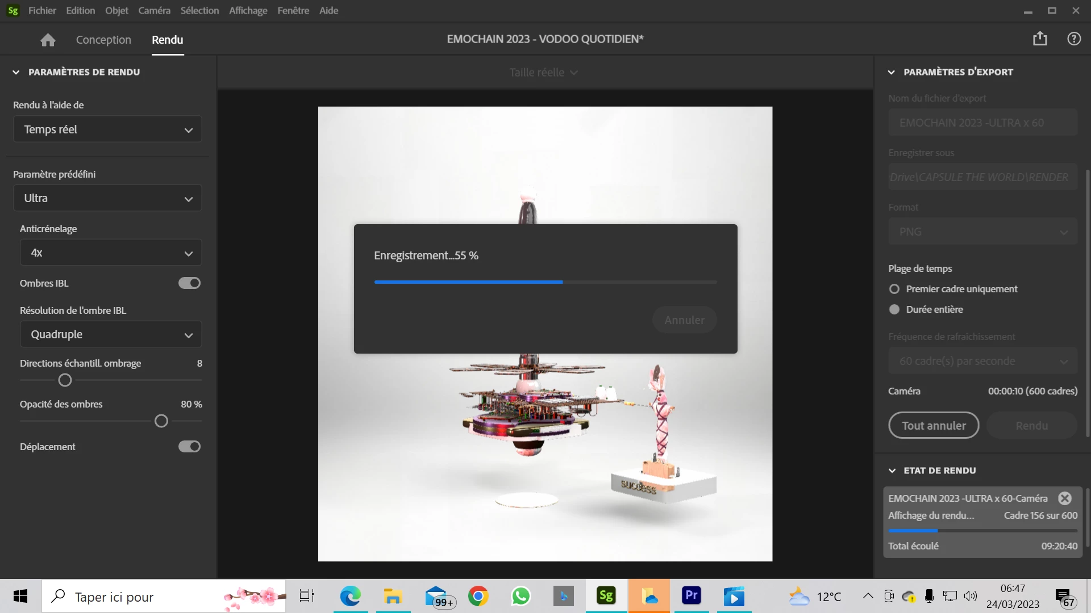Open the share/export icon in header

click(x=1040, y=39)
